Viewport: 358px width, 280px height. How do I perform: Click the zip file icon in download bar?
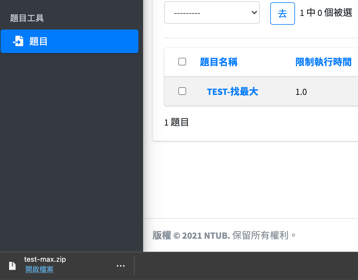tap(12, 266)
